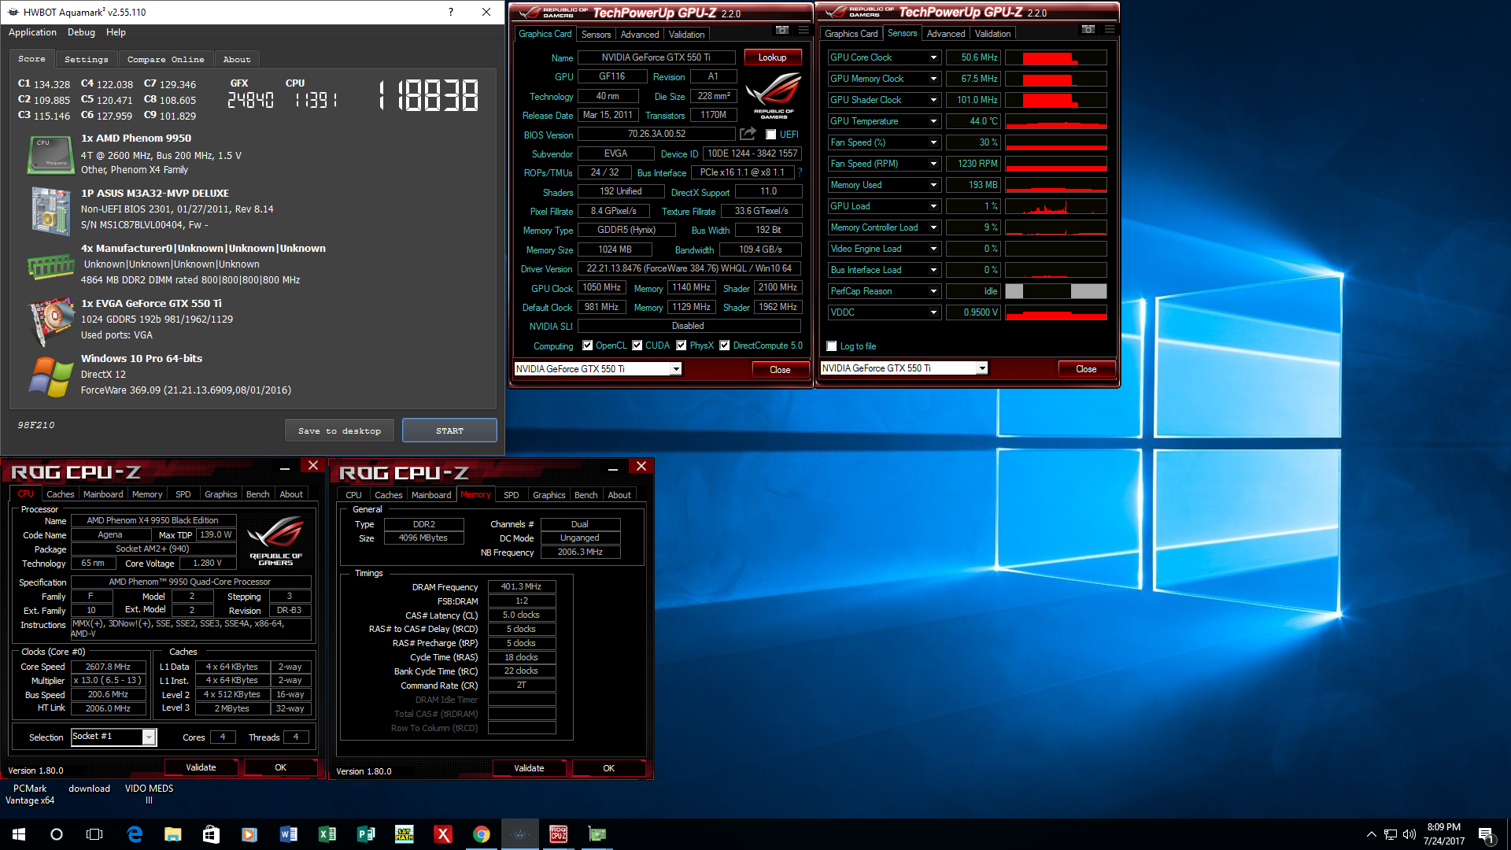Click the volume speaker tray icon
This screenshot has width=1511, height=850.
pyautogui.click(x=1409, y=834)
